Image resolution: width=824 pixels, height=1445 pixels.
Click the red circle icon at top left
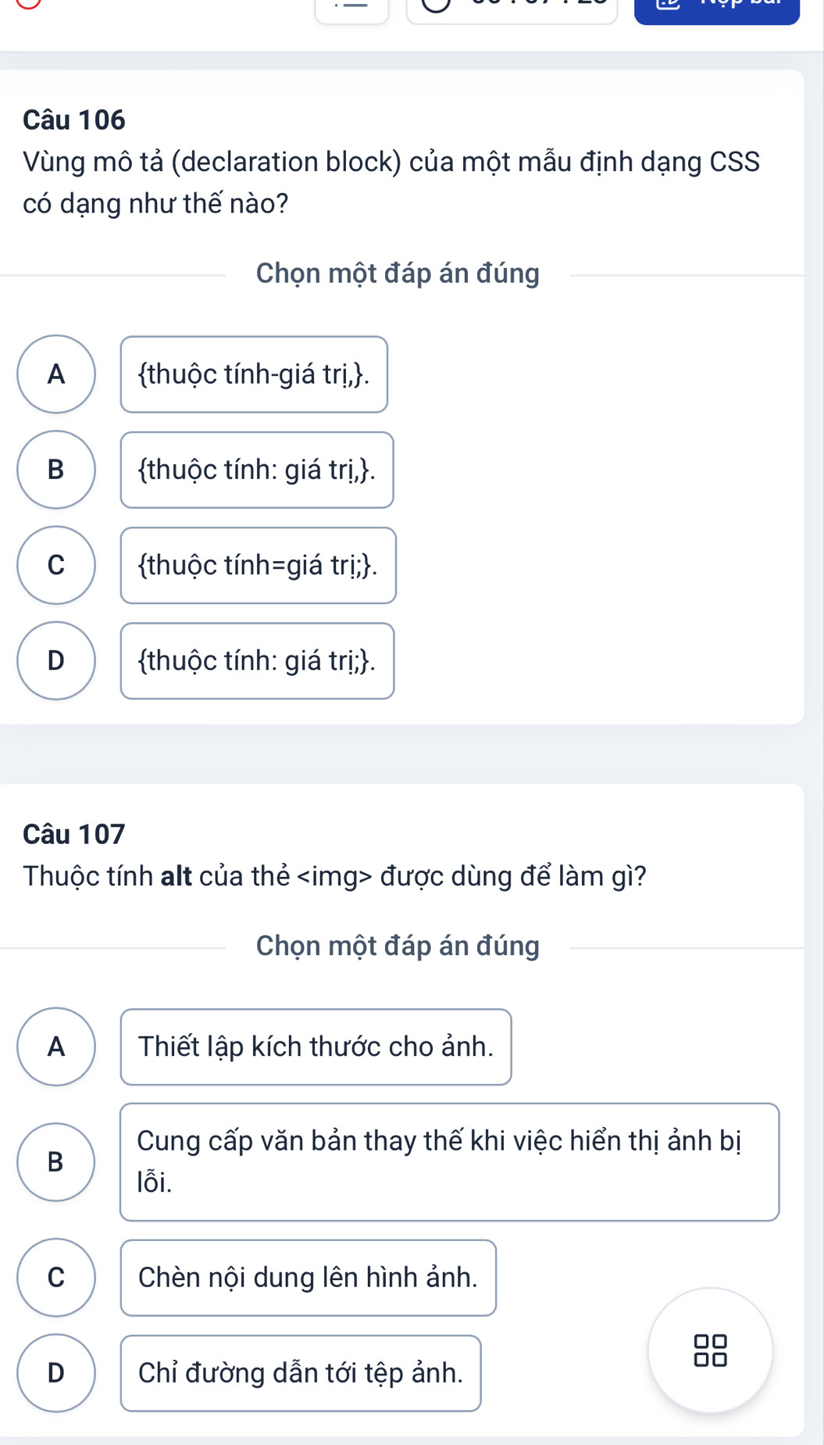coord(28,3)
